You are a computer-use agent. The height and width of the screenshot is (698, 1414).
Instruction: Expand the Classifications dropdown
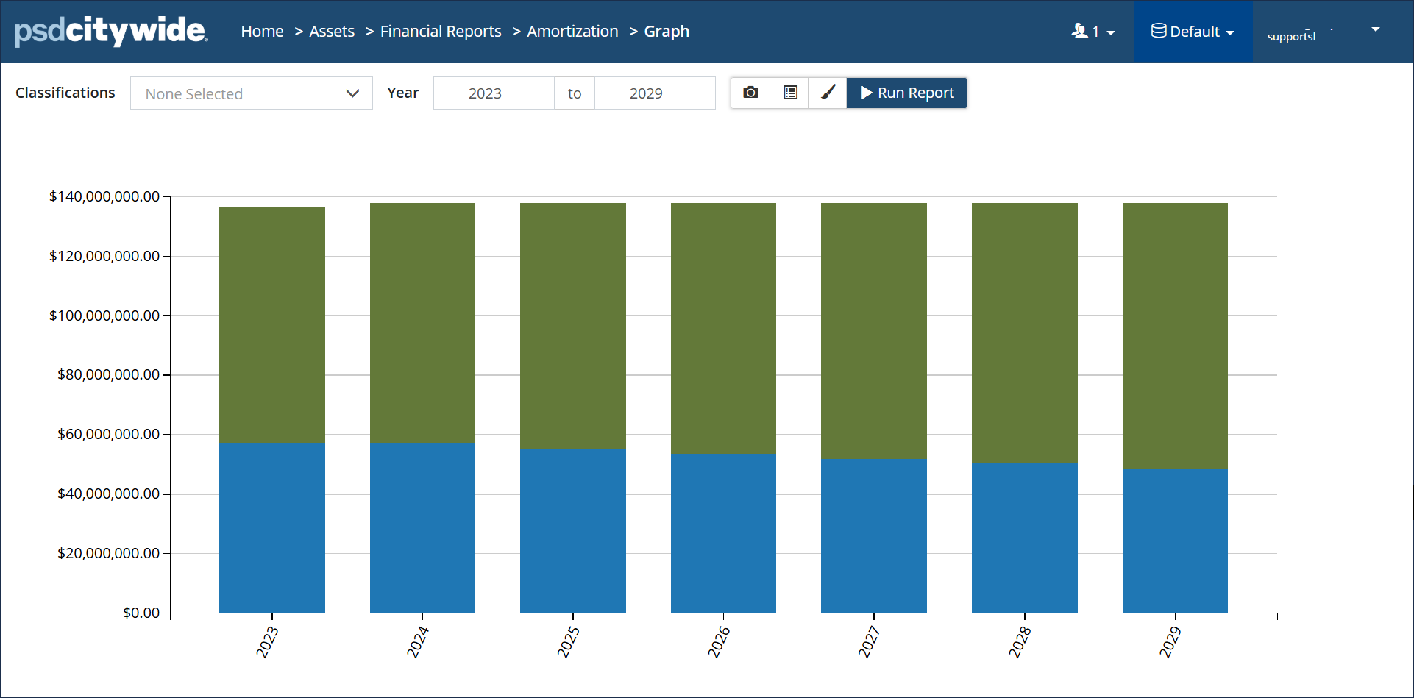(x=251, y=93)
